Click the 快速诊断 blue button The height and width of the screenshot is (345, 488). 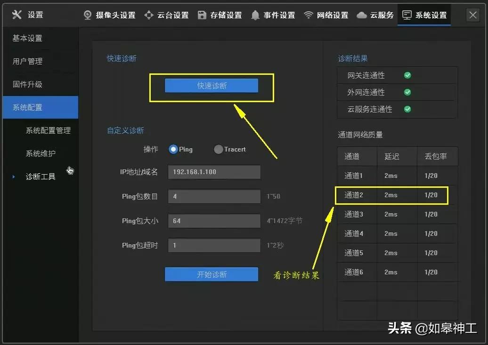click(211, 85)
